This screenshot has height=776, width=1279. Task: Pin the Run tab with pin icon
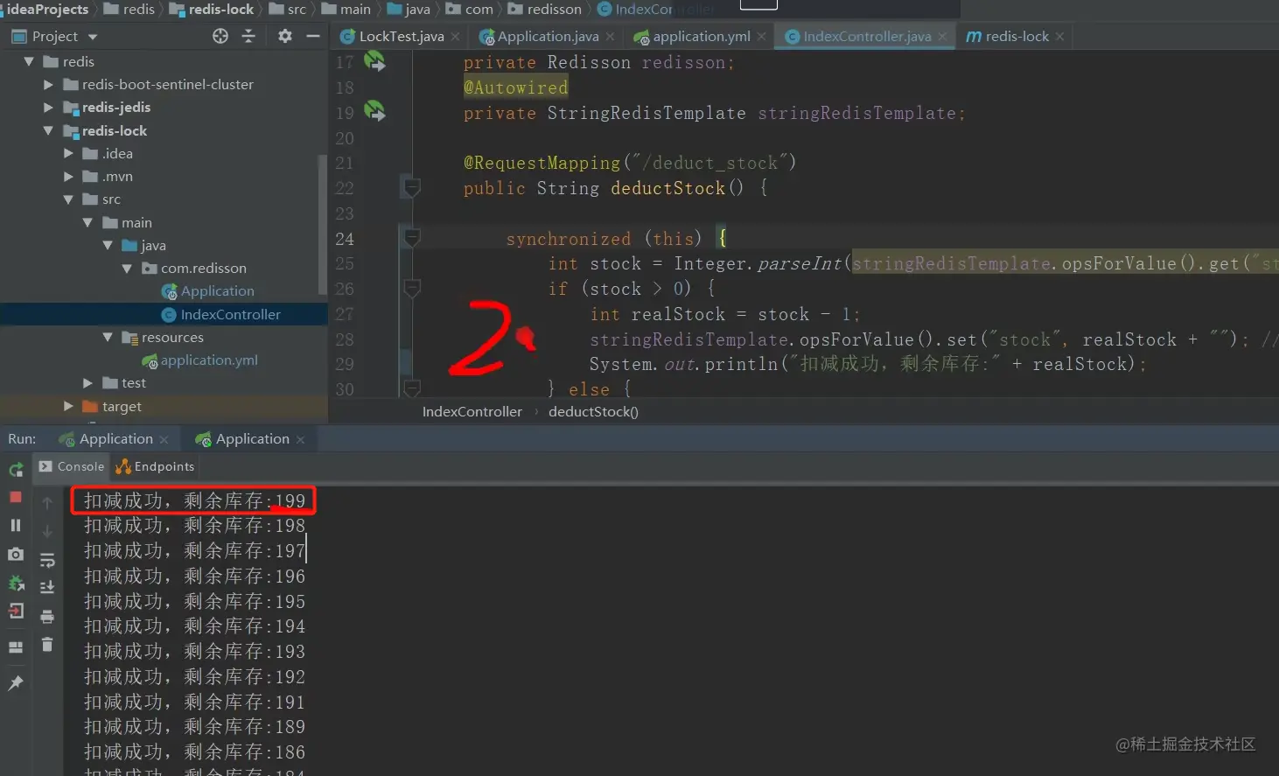[16, 683]
